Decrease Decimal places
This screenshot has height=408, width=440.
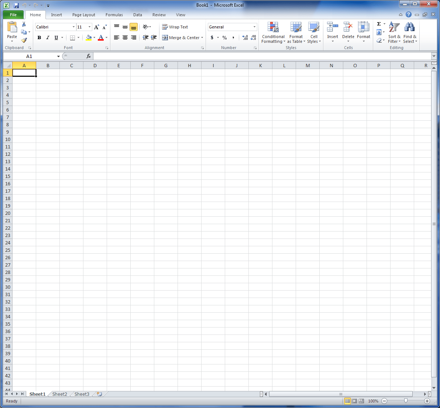[253, 38]
